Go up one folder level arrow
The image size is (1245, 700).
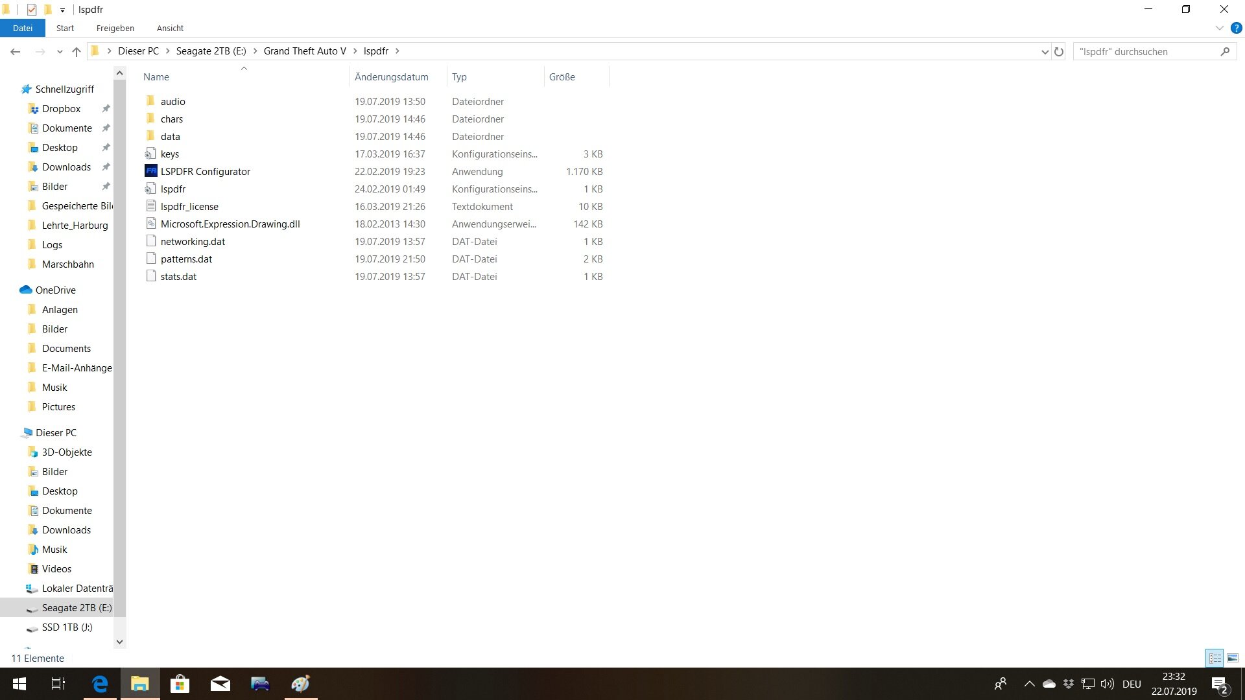77,51
